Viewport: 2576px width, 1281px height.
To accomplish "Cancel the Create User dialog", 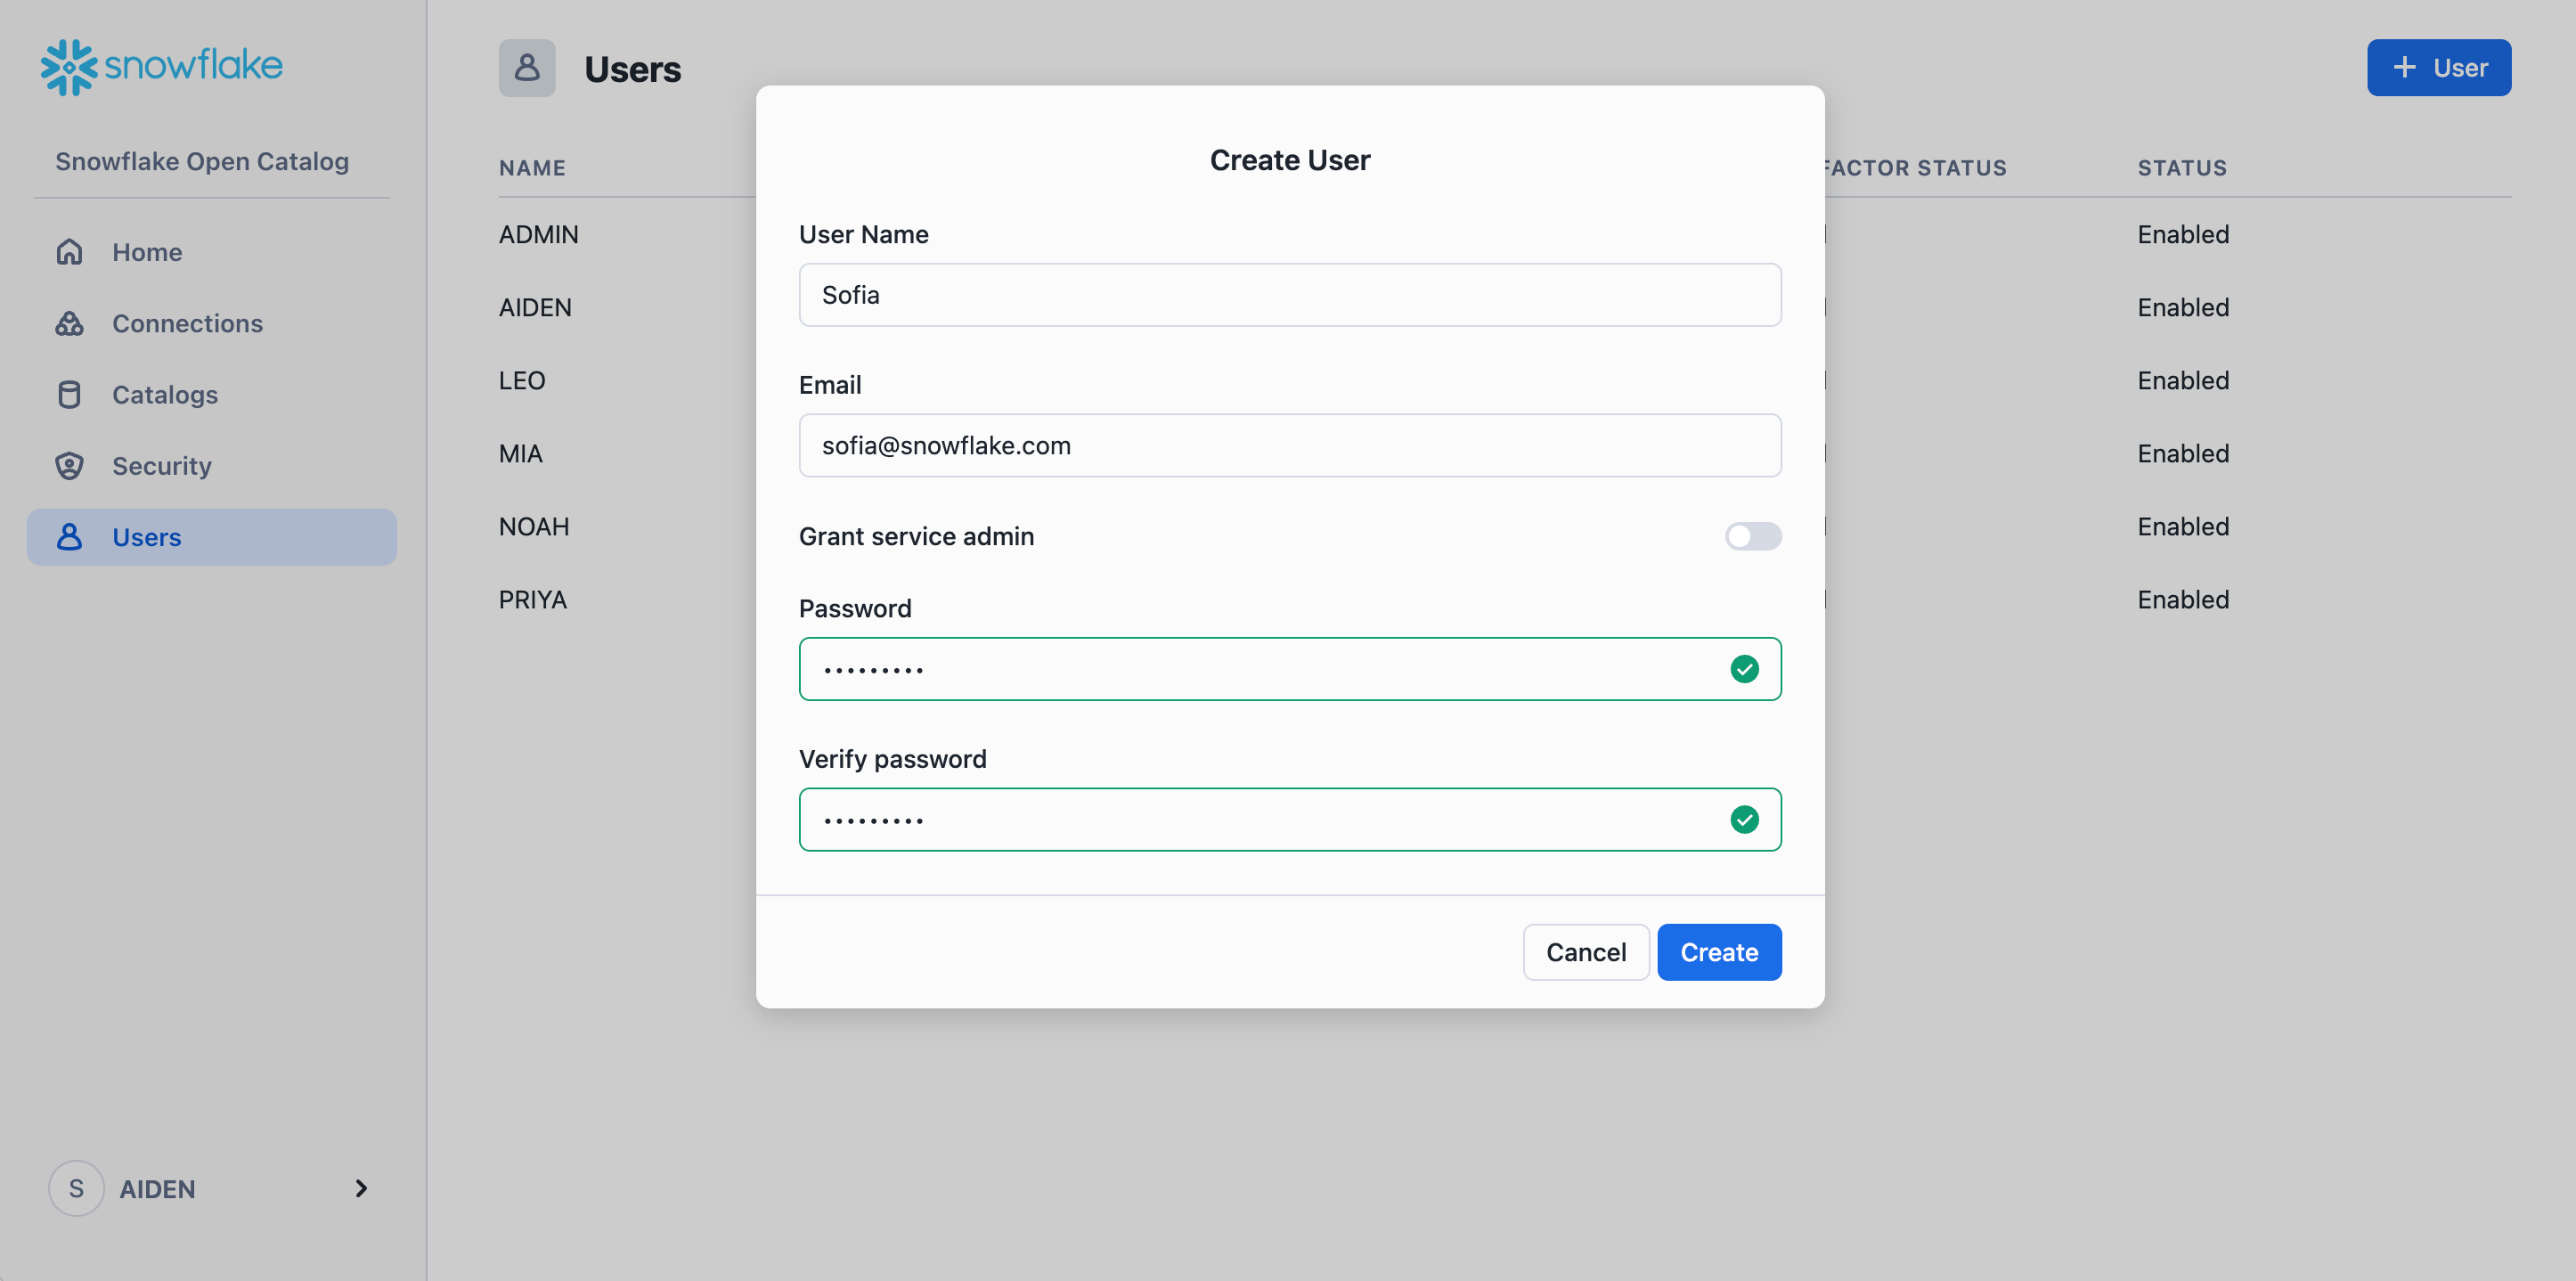I will pyautogui.click(x=1585, y=952).
